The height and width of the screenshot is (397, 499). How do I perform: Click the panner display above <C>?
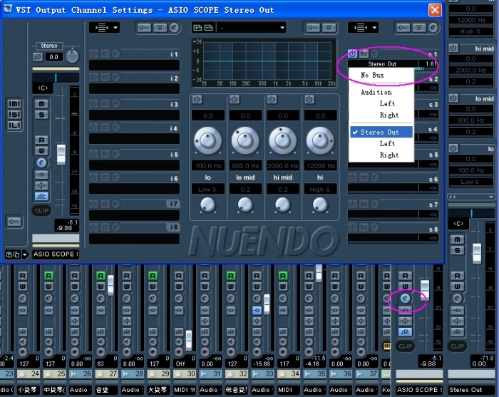point(56,78)
